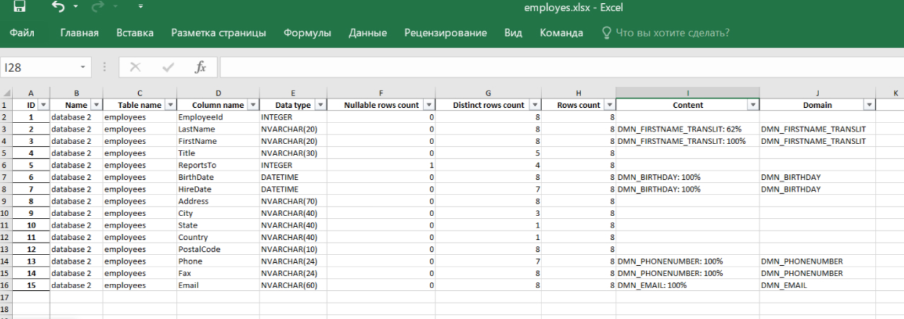Select row header 17
This screenshot has height=319, width=904.
coord(5,297)
